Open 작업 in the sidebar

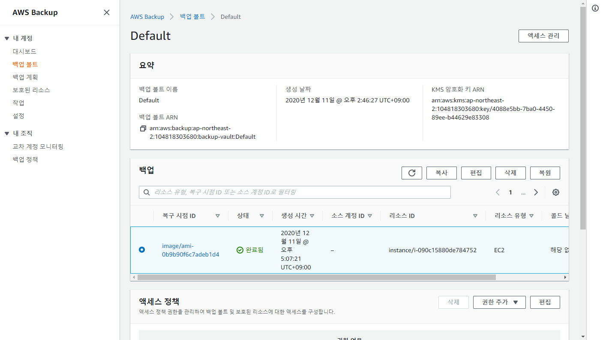[18, 103]
